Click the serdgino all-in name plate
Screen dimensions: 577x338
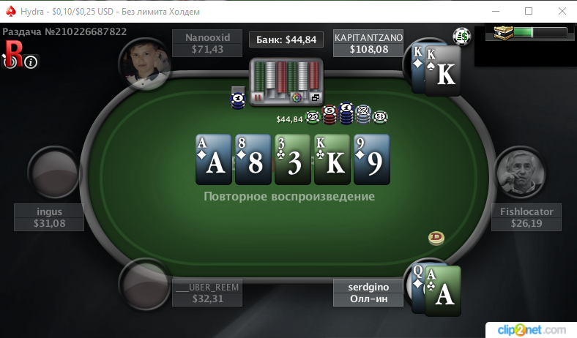pyautogui.click(x=368, y=293)
